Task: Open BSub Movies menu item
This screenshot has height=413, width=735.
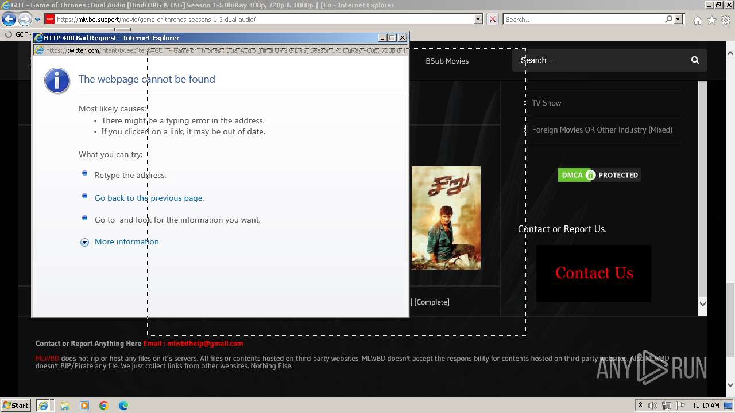Action: click(447, 61)
